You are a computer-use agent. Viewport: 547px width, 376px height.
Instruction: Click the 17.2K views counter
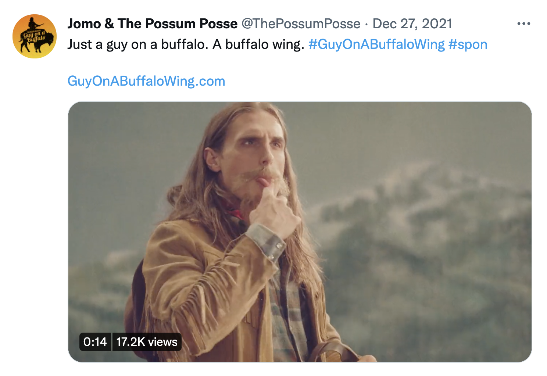pos(147,342)
